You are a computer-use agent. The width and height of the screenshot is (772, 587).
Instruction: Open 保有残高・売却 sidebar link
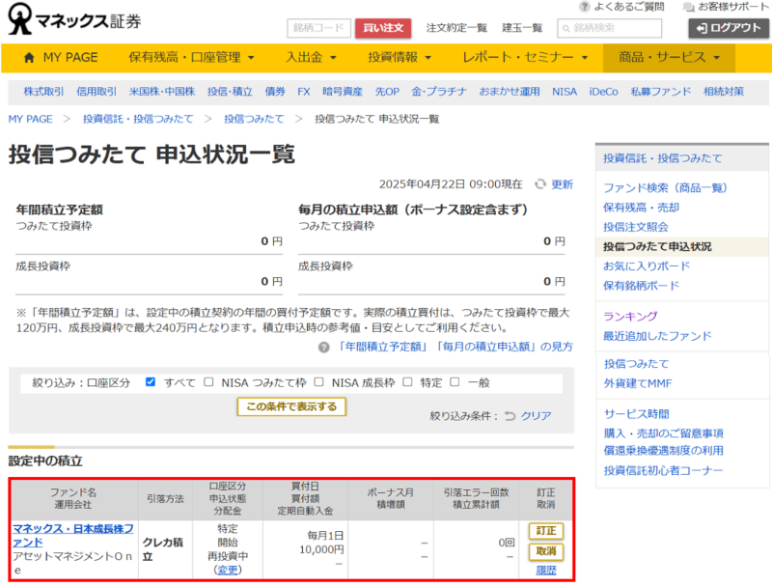(641, 208)
